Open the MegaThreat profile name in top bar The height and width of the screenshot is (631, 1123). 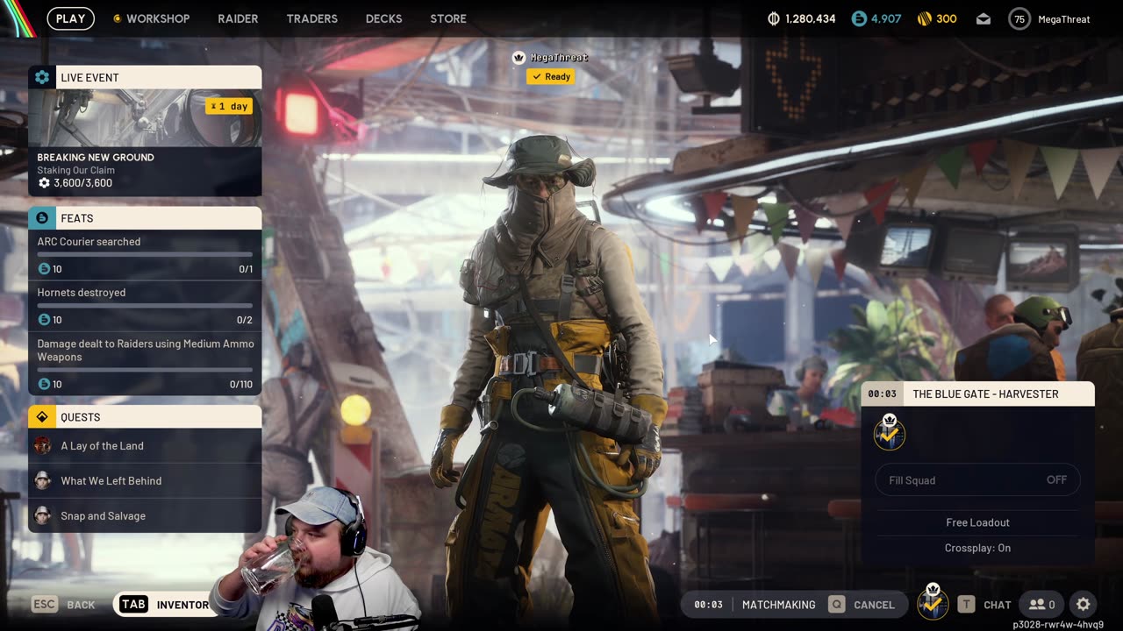[1063, 18]
